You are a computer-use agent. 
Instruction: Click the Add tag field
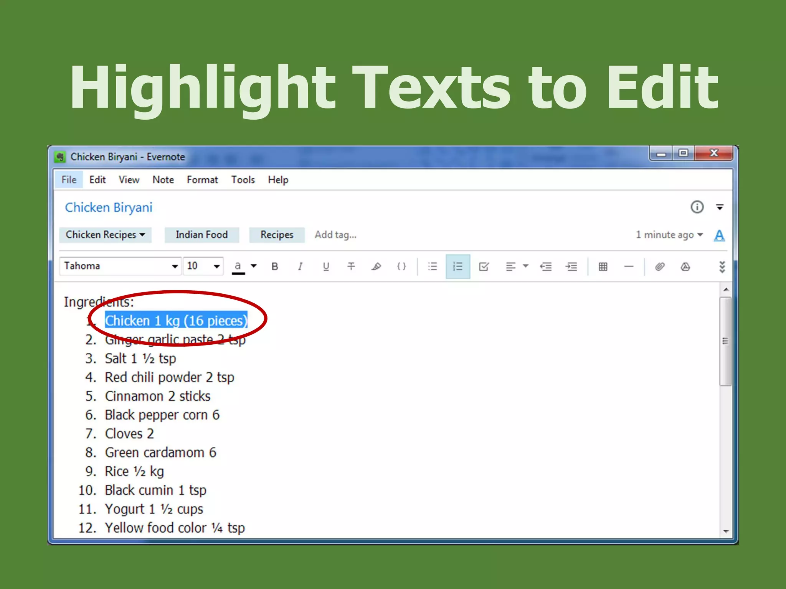(336, 235)
